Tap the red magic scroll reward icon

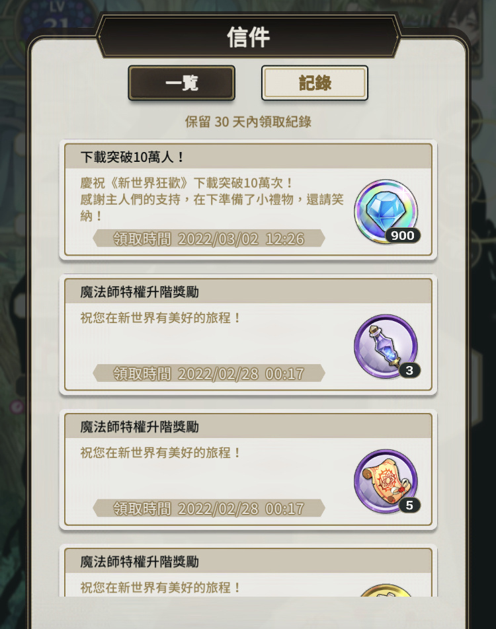tap(386, 480)
